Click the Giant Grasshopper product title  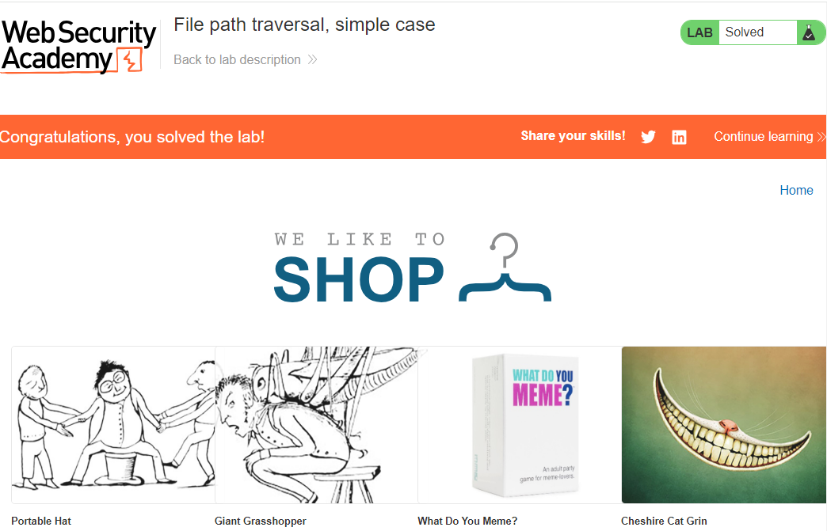[260, 521]
